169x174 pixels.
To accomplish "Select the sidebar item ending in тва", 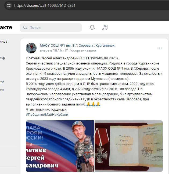I will (2, 82).
